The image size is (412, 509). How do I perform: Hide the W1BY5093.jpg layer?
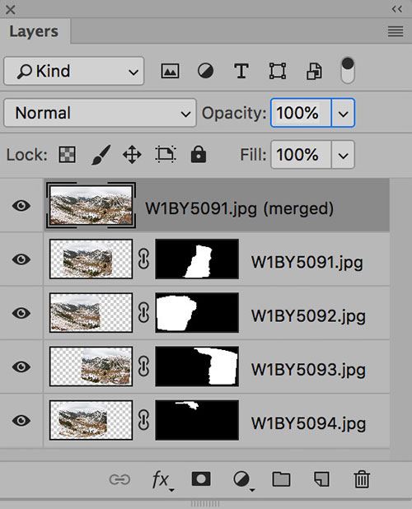[21, 367]
